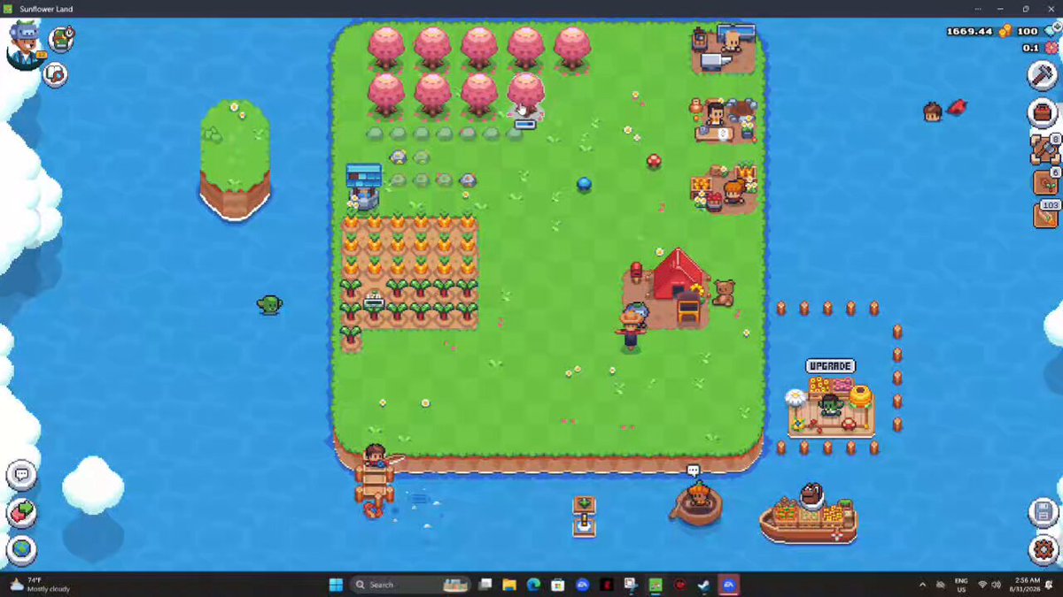Click the gem balance 100

[x=1027, y=31]
